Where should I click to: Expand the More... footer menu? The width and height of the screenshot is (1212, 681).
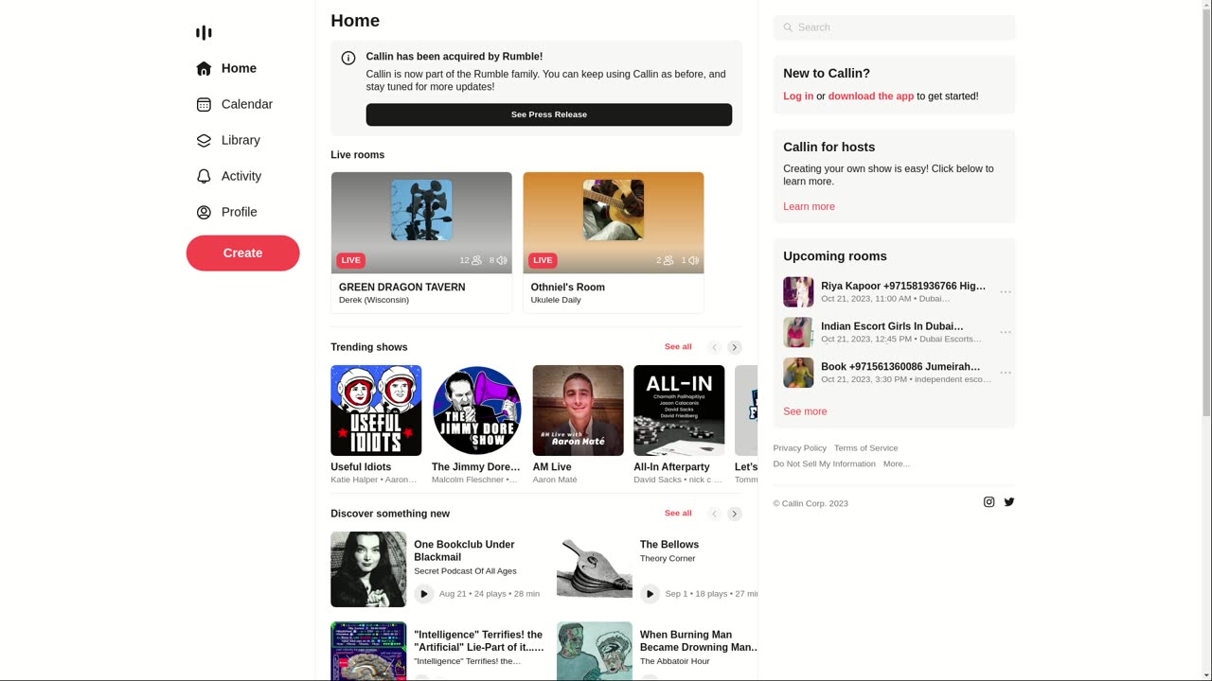point(897,464)
